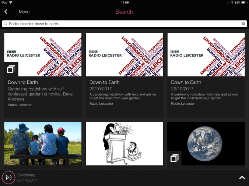
Task: Click inside the search input field
Action: [x=122, y=24]
